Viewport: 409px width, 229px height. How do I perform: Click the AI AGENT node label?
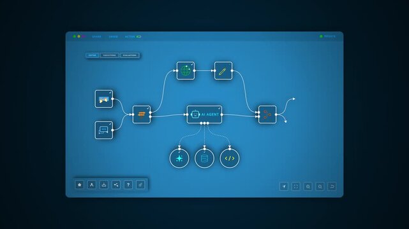click(210, 114)
